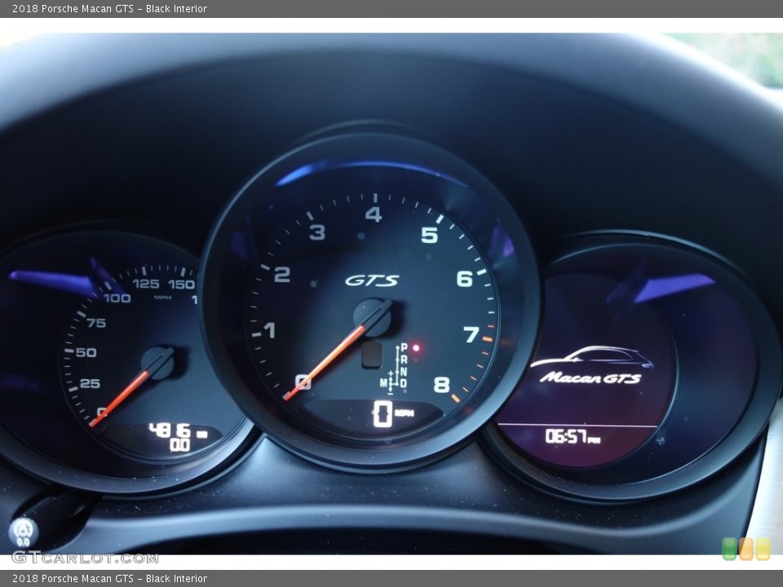Click the top caption 2018 Porsche Macan GTS
Image resolution: width=783 pixels, height=587 pixels.
coord(73,8)
